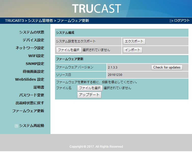The image size is (192, 153).
Task: Click the power icon beside システム再起動
Action: coord(16,126)
